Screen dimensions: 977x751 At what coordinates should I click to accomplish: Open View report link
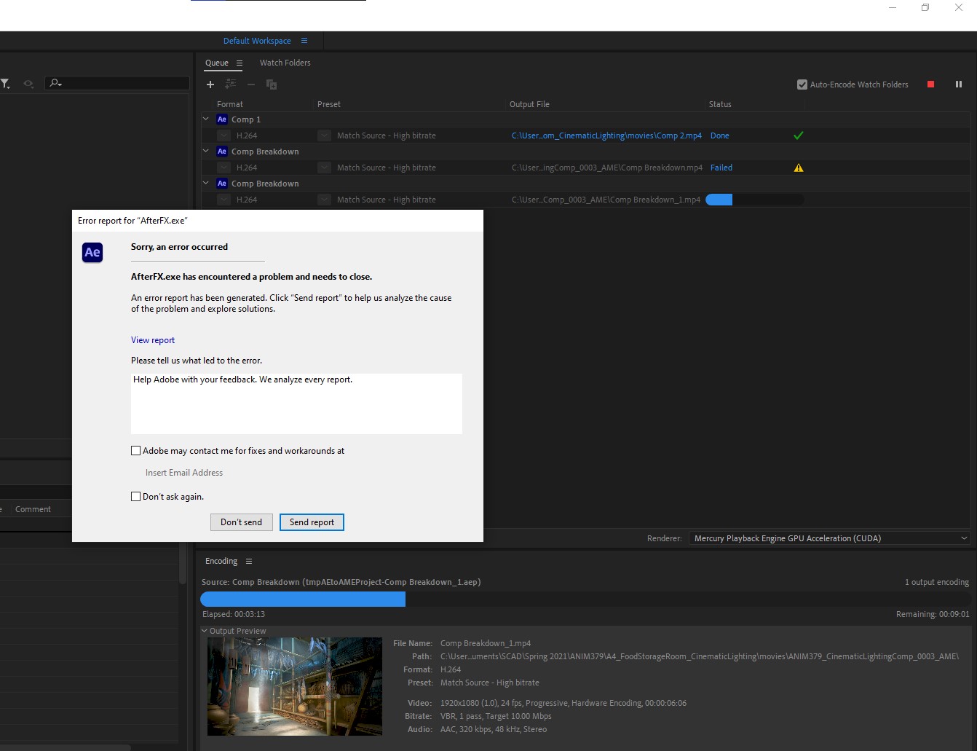pos(153,340)
